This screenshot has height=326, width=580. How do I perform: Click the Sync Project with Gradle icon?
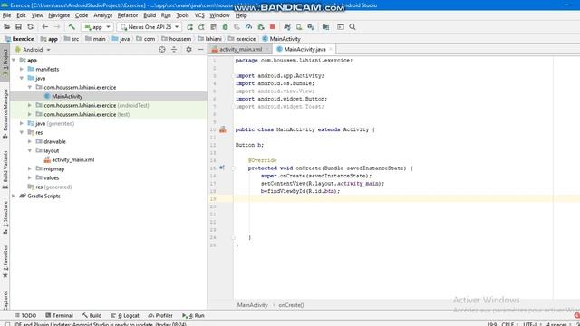click(287, 27)
